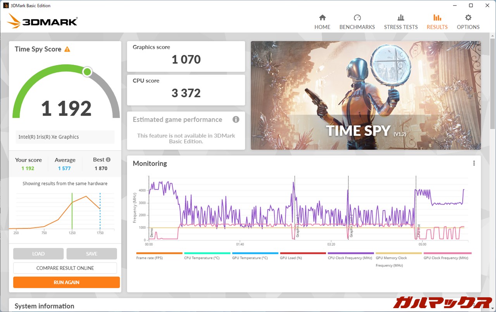
Task: Open the Options gear icon
Action: [x=468, y=18]
